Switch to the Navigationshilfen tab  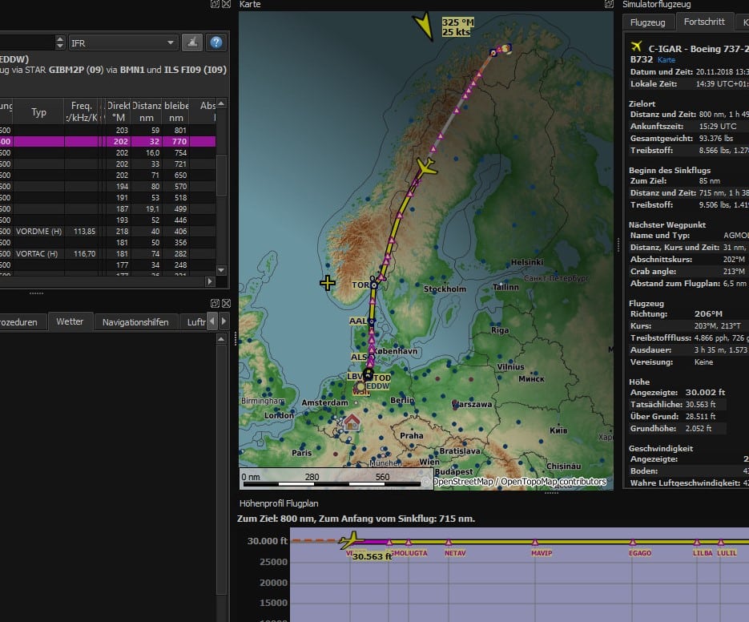[x=135, y=321]
